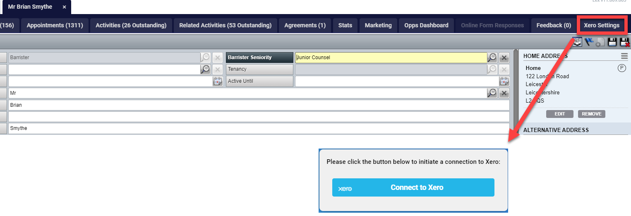Viewport: 631px width, 216px height.
Task: Click the Brian first name field
Action: (x=259, y=105)
